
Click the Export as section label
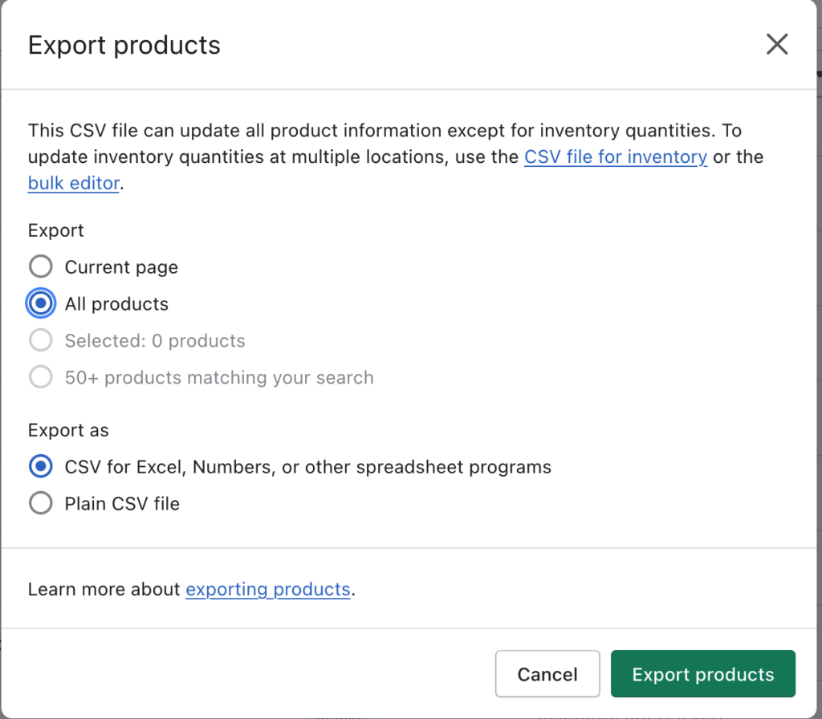pos(68,430)
